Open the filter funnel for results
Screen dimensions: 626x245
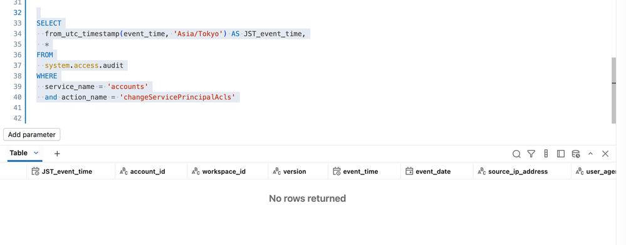531,154
